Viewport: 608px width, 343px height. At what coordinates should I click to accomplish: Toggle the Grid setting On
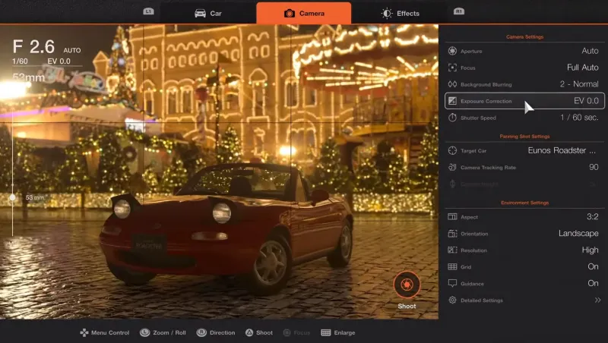pyautogui.click(x=592, y=267)
